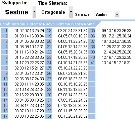
Task: Click the Sestine combo box field
Action: pos(19,12)
